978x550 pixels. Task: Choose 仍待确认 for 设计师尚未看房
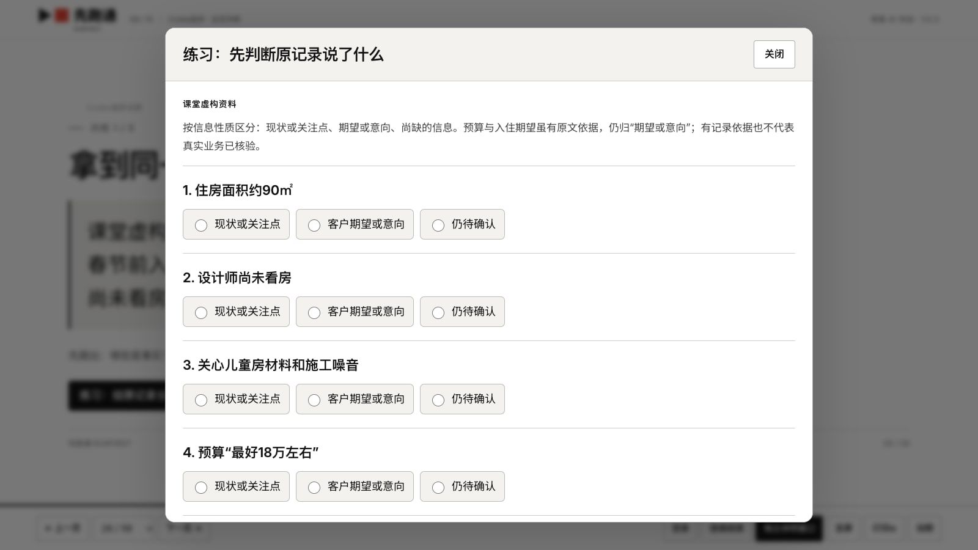point(462,312)
